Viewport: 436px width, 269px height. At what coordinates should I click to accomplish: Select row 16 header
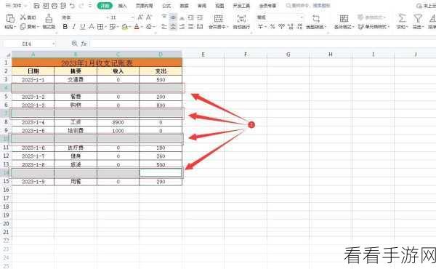click(x=6, y=190)
